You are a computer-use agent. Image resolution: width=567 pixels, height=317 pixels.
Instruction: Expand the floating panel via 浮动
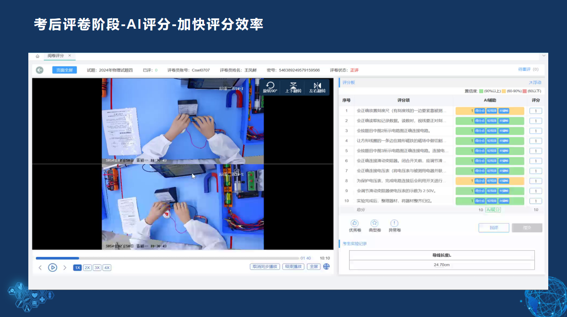pos(535,82)
